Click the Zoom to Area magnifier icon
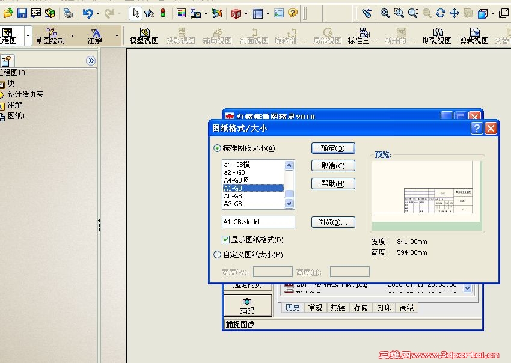This screenshot has width=511, height=363. 399,13
